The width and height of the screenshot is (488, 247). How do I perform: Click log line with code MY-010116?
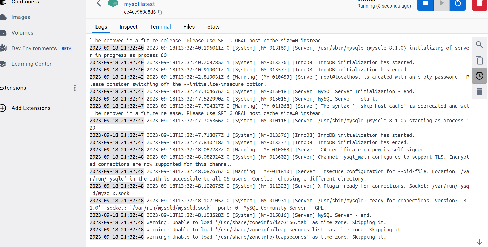[x=279, y=124]
